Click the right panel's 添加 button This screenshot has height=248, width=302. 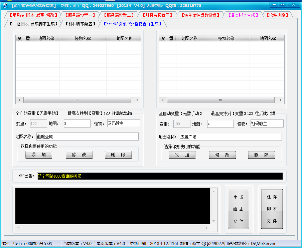(x=182, y=155)
